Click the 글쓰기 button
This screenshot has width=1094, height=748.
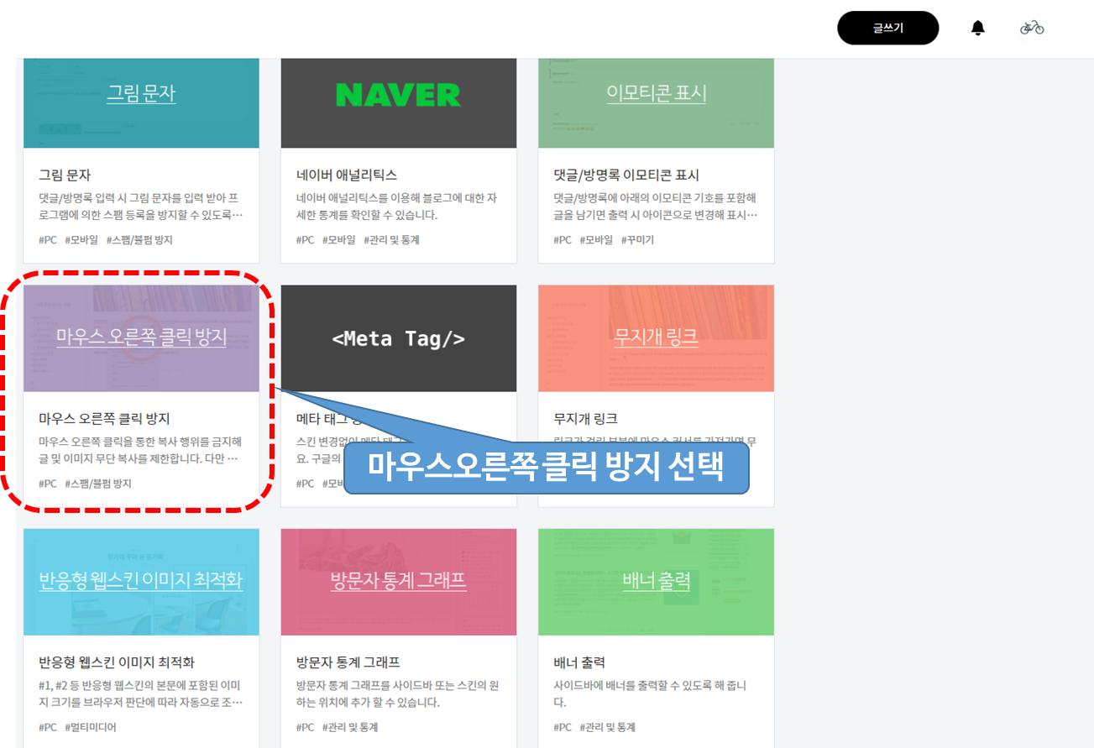[887, 28]
